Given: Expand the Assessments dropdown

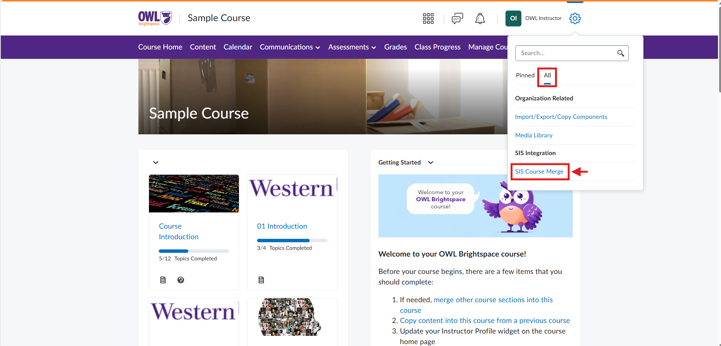Looking at the screenshot, I should pos(351,47).
